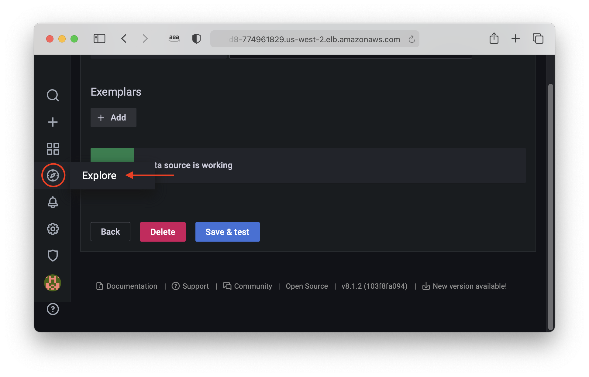Viewport: 589px width, 377px height.
Task: Click the Explore compass icon
Action: click(53, 175)
